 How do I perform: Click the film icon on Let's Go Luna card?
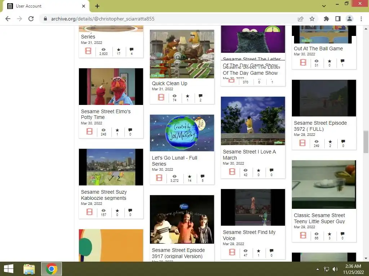(x=159, y=178)
